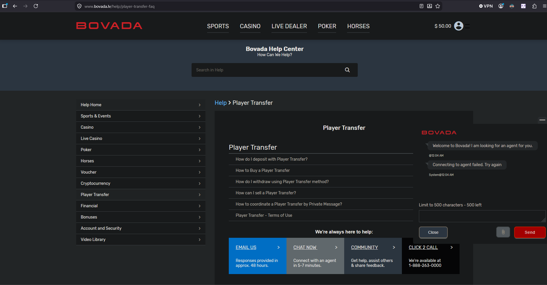Screen dimensions: 547x285
Task: Bookmark page with the star icon
Action: point(438,6)
